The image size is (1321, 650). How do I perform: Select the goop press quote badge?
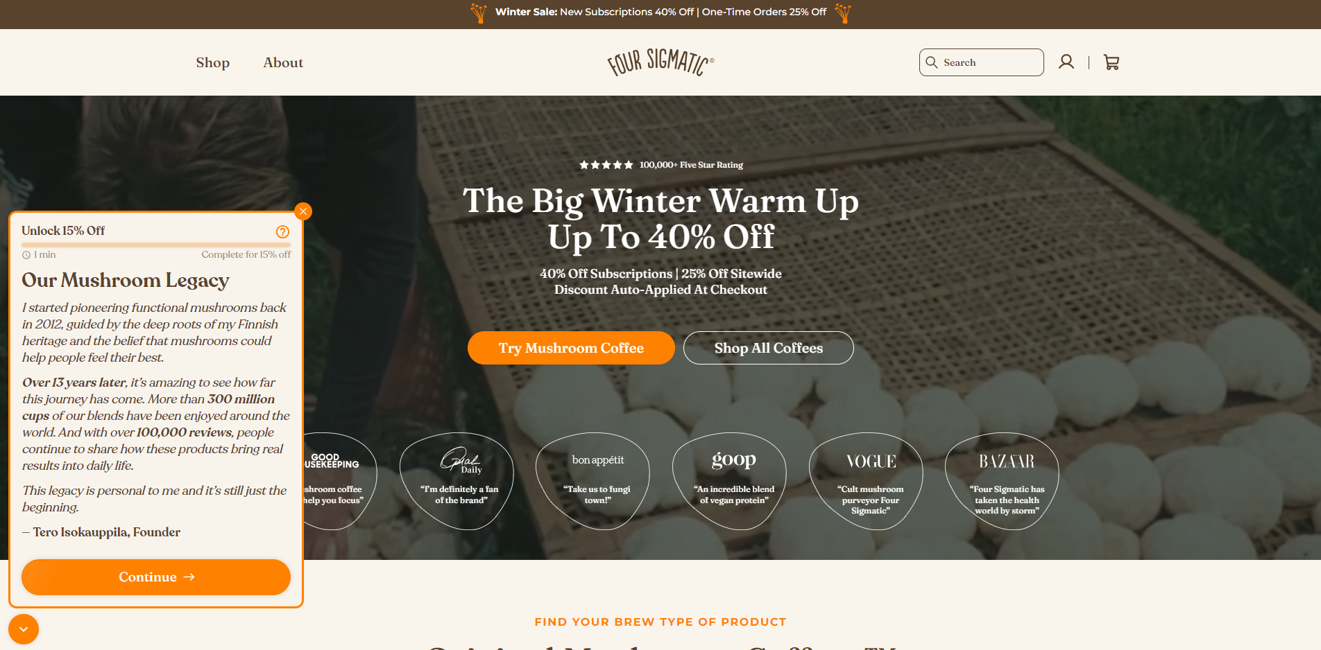[x=733, y=482]
